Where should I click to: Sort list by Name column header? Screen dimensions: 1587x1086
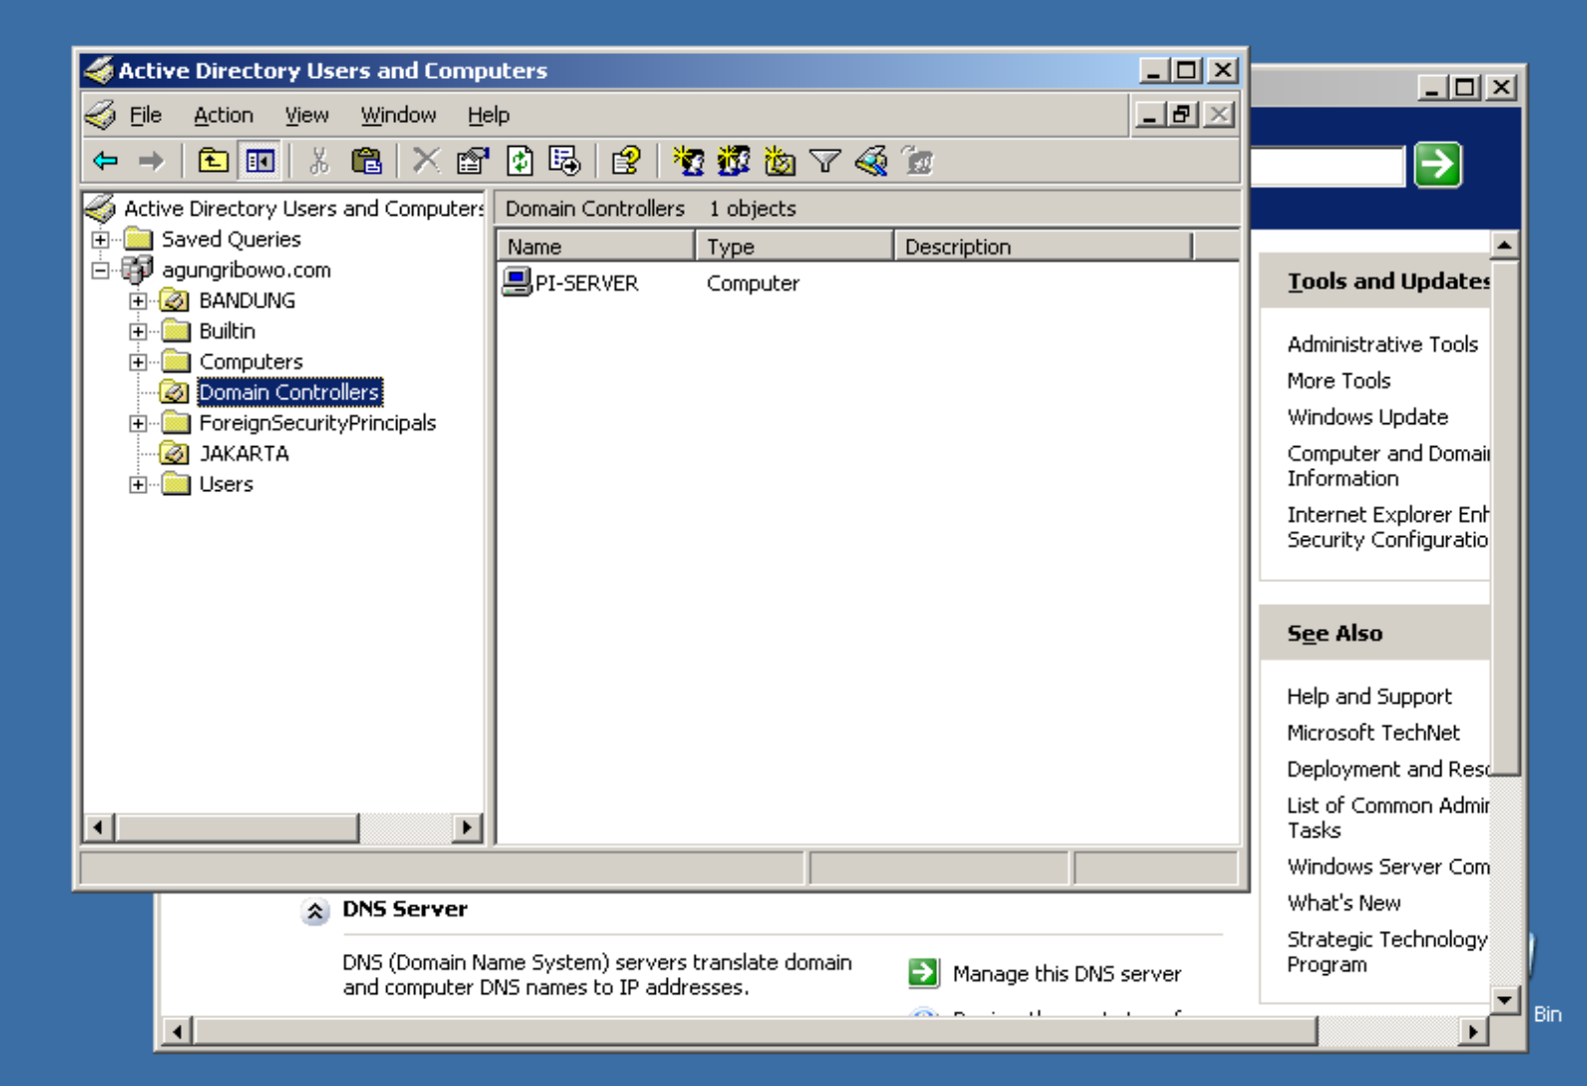click(595, 246)
